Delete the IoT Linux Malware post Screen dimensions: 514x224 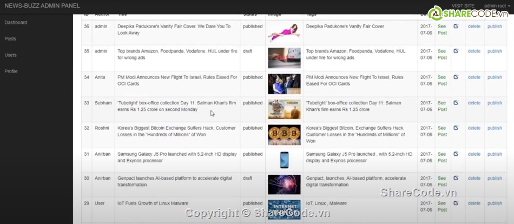(474, 203)
